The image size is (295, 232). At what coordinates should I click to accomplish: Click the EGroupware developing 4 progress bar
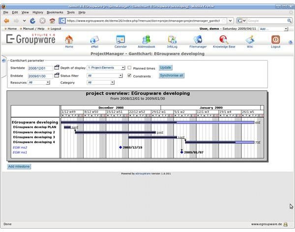pyautogui.click(x=220, y=142)
